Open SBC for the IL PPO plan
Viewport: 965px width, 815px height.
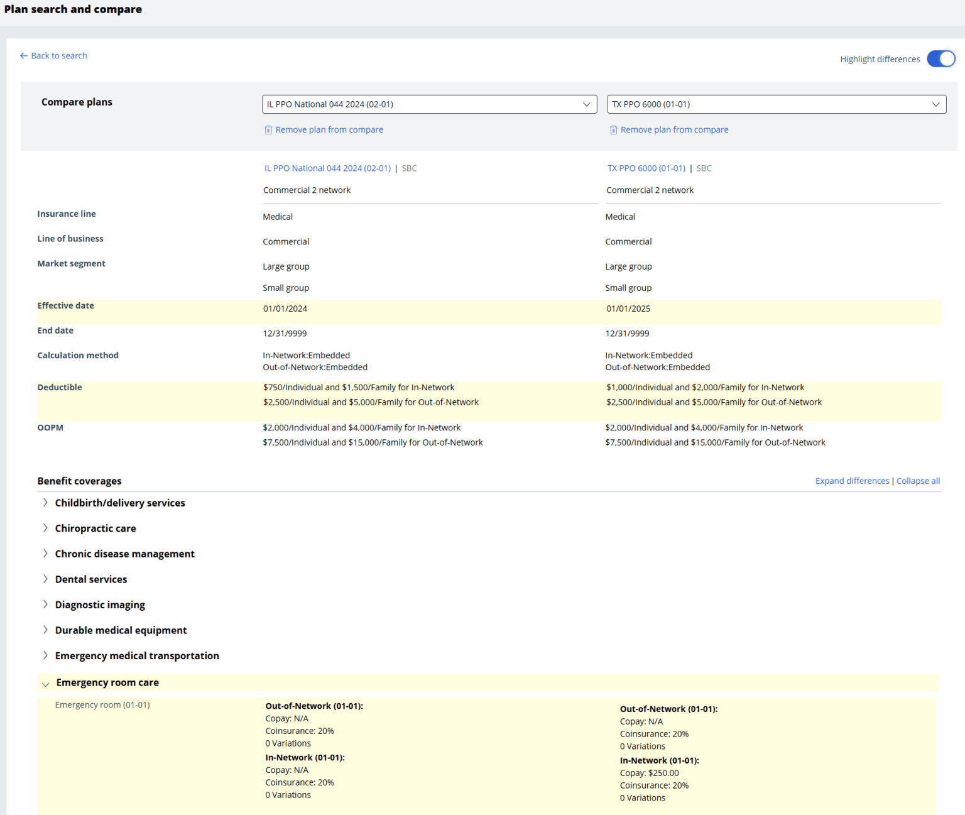(409, 168)
